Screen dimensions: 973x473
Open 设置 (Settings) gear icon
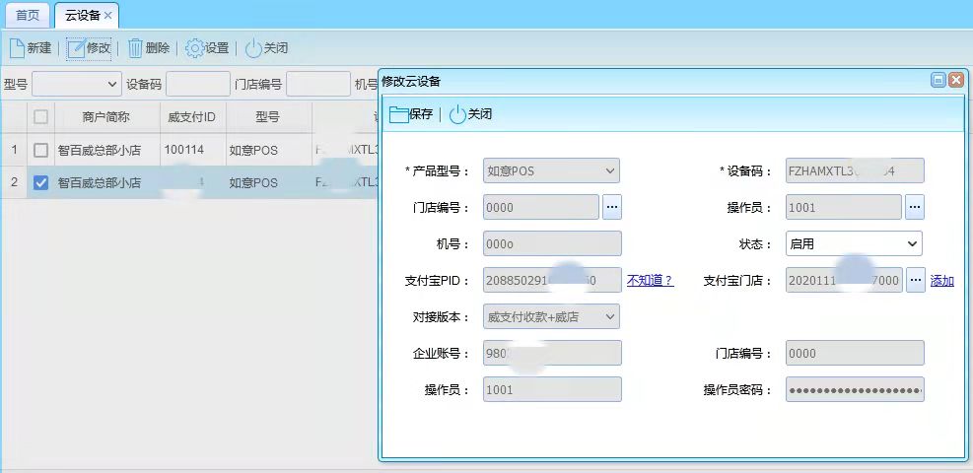pyautogui.click(x=194, y=48)
